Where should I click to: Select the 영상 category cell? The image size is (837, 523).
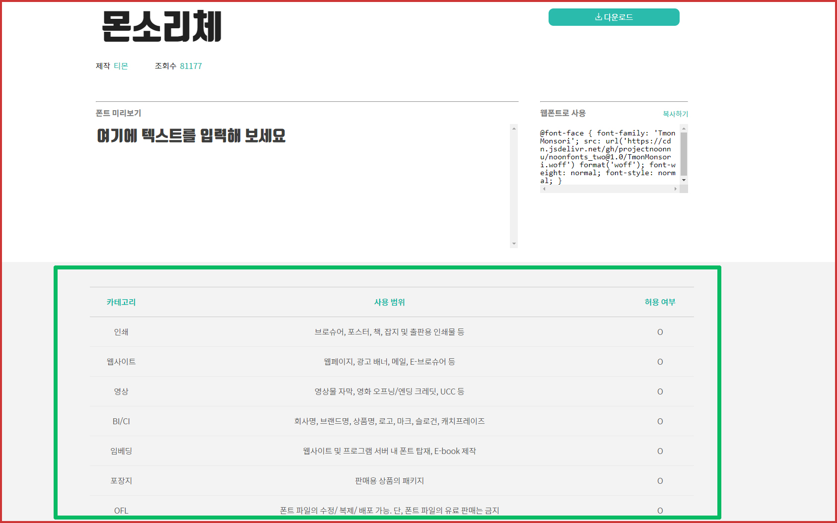(x=121, y=392)
